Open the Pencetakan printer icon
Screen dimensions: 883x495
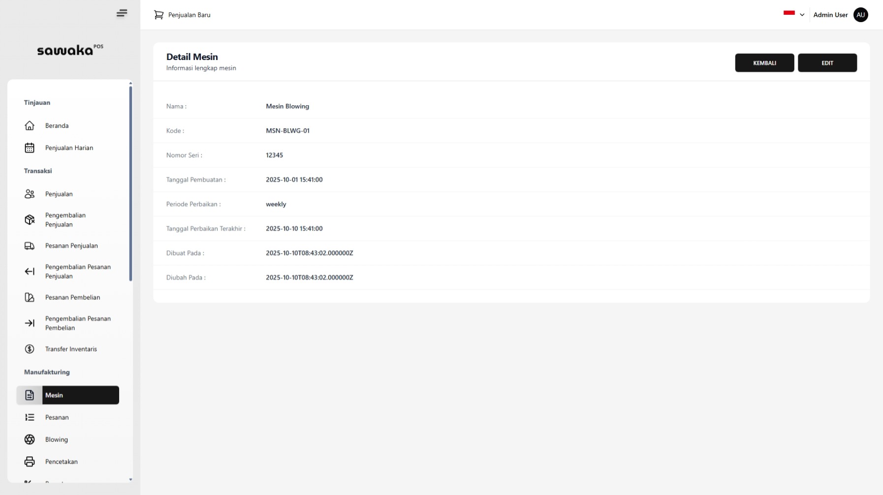(30, 462)
